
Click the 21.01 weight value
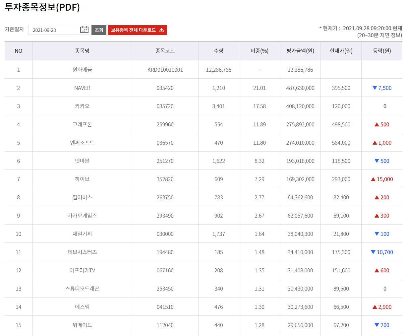point(260,88)
